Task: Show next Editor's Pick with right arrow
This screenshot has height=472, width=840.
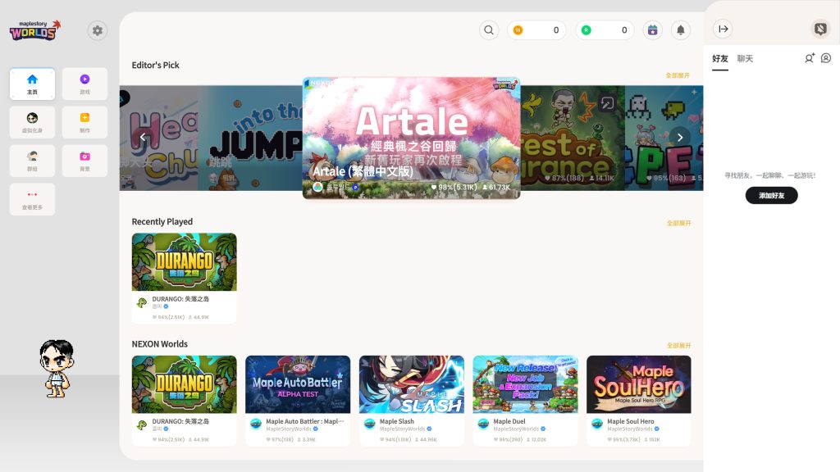Action: coord(680,137)
